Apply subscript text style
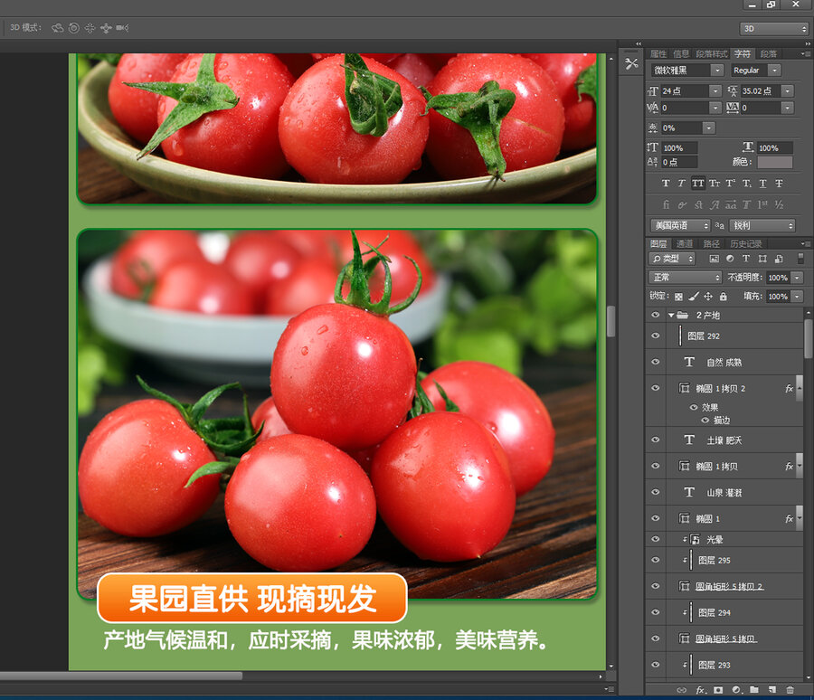814x700 pixels. pos(746,184)
